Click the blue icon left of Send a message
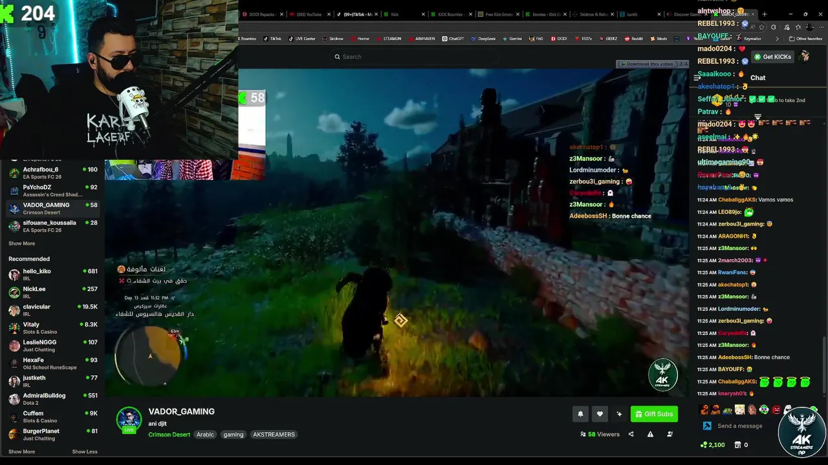The image size is (828, 465). pyautogui.click(x=707, y=426)
